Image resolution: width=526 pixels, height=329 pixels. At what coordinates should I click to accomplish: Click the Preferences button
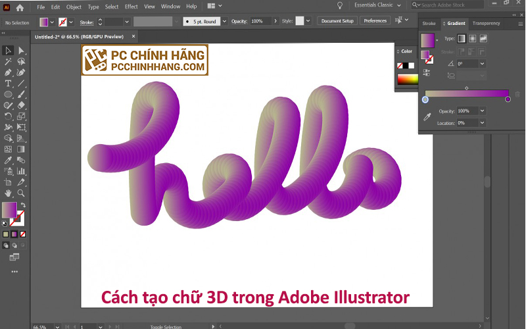(375, 21)
